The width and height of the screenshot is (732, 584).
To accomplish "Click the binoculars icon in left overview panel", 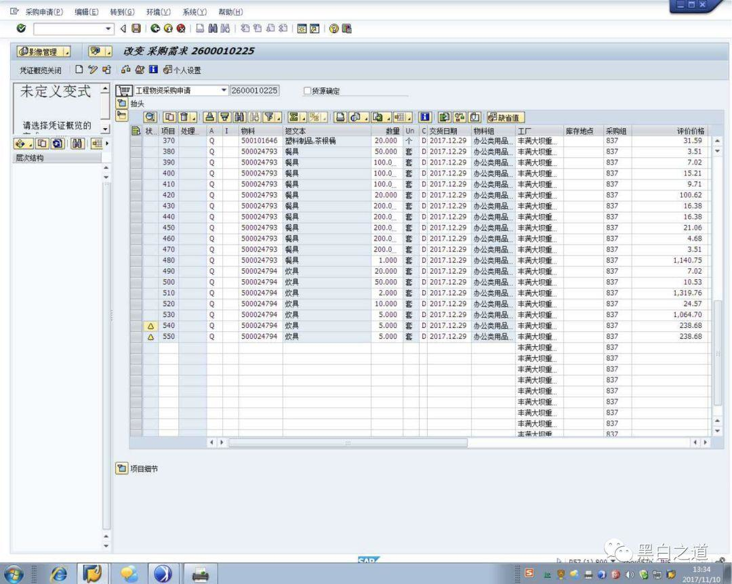I will pos(77,144).
